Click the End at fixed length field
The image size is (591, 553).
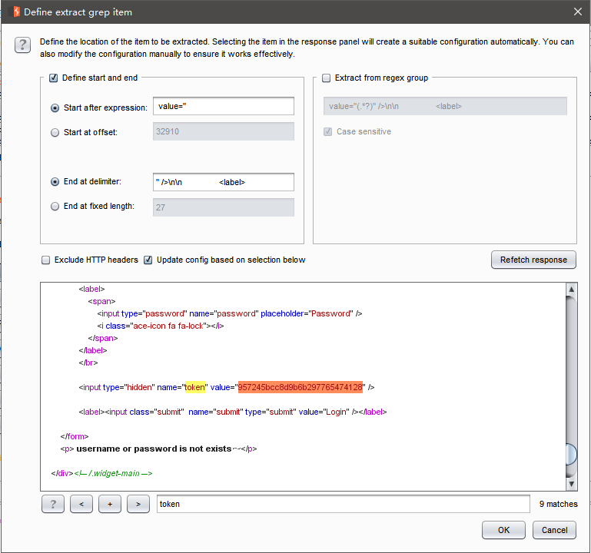[224, 207]
